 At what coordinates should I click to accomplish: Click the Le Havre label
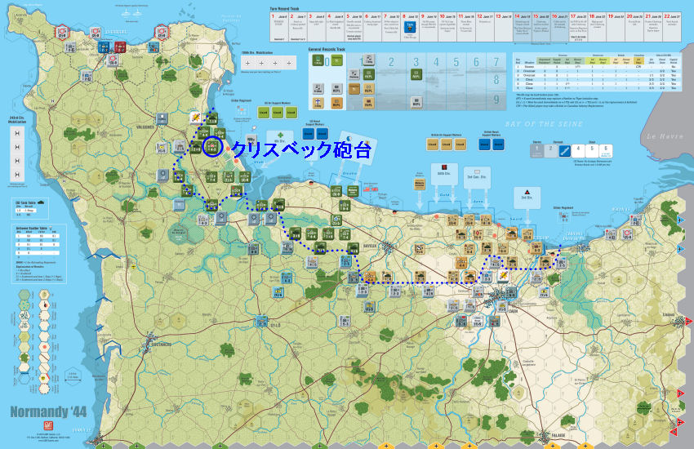click(665, 136)
